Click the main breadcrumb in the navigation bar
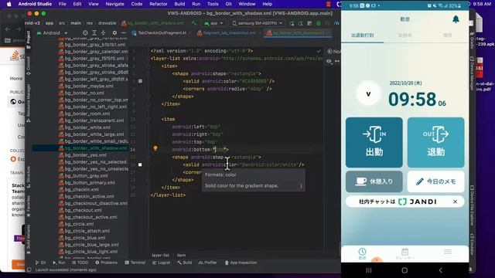Image resolution: width=495 pixels, height=278 pixels. click(76, 23)
